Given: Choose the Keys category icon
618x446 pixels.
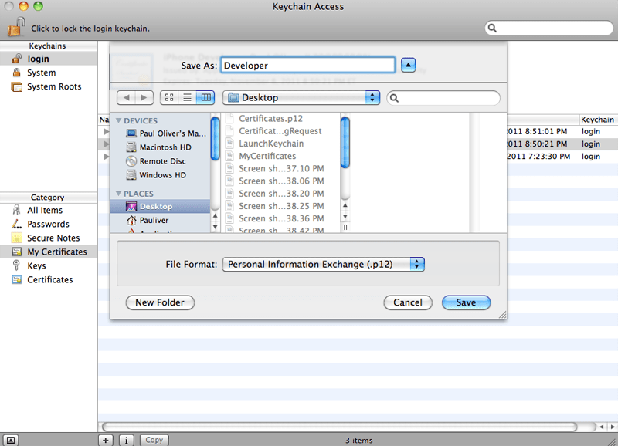Looking at the screenshot, I should (x=16, y=265).
